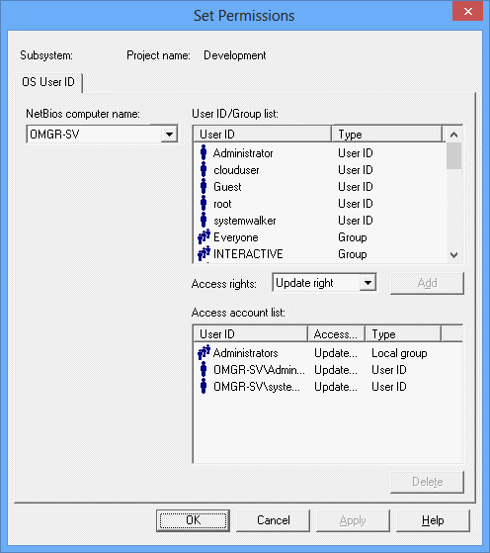Close the Set Permissions dialog
Image resolution: width=490 pixels, height=553 pixels.
tap(468, 11)
